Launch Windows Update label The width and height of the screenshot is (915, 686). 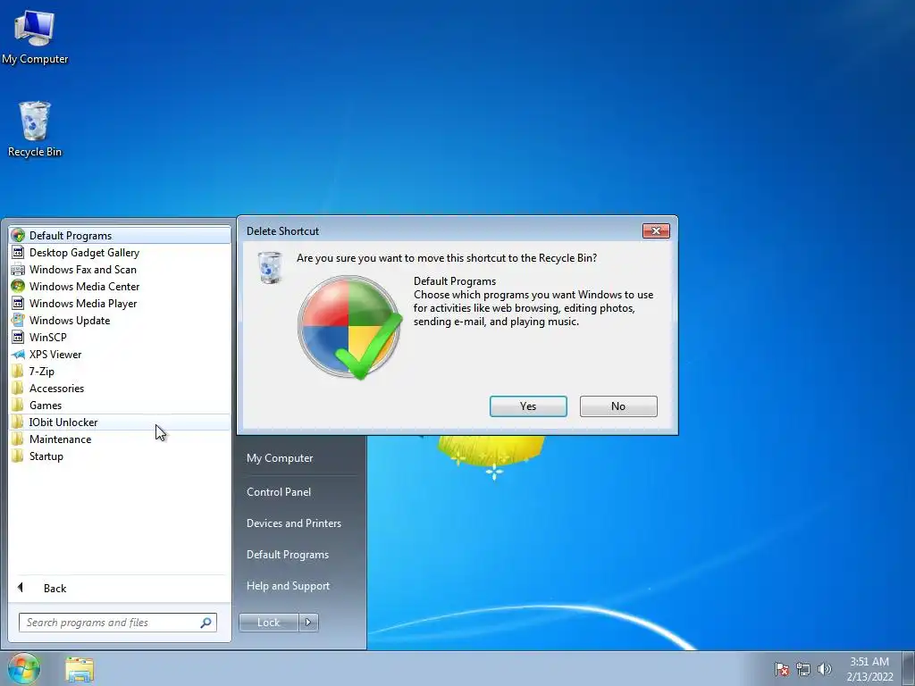click(70, 321)
